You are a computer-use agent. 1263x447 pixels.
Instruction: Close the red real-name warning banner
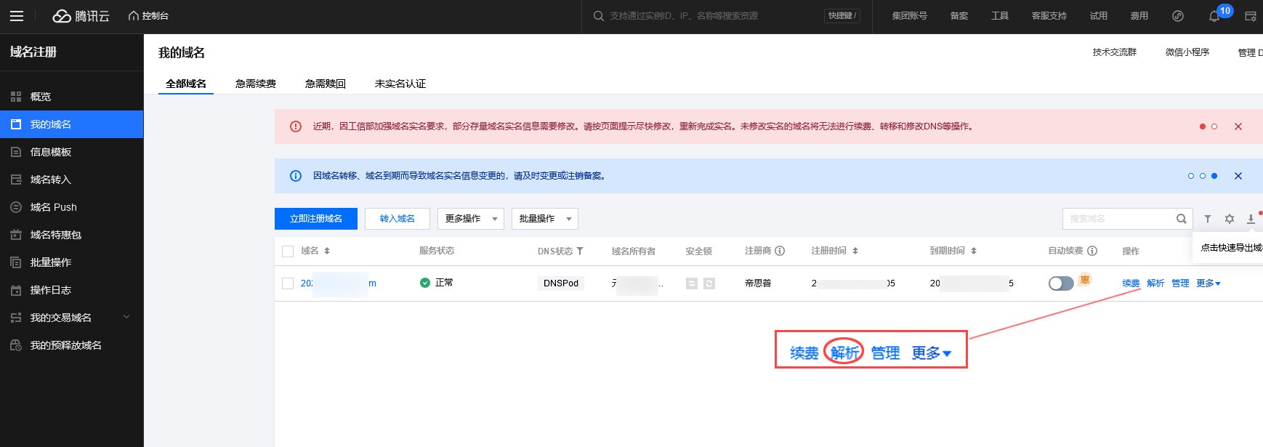(x=1238, y=126)
